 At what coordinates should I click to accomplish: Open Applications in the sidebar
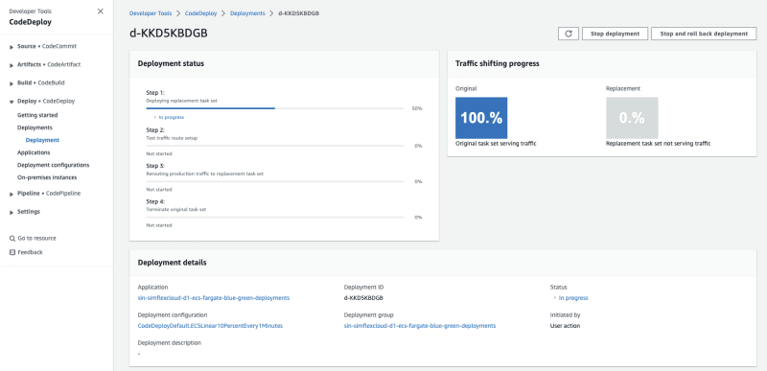pyautogui.click(x=34, y=152)
